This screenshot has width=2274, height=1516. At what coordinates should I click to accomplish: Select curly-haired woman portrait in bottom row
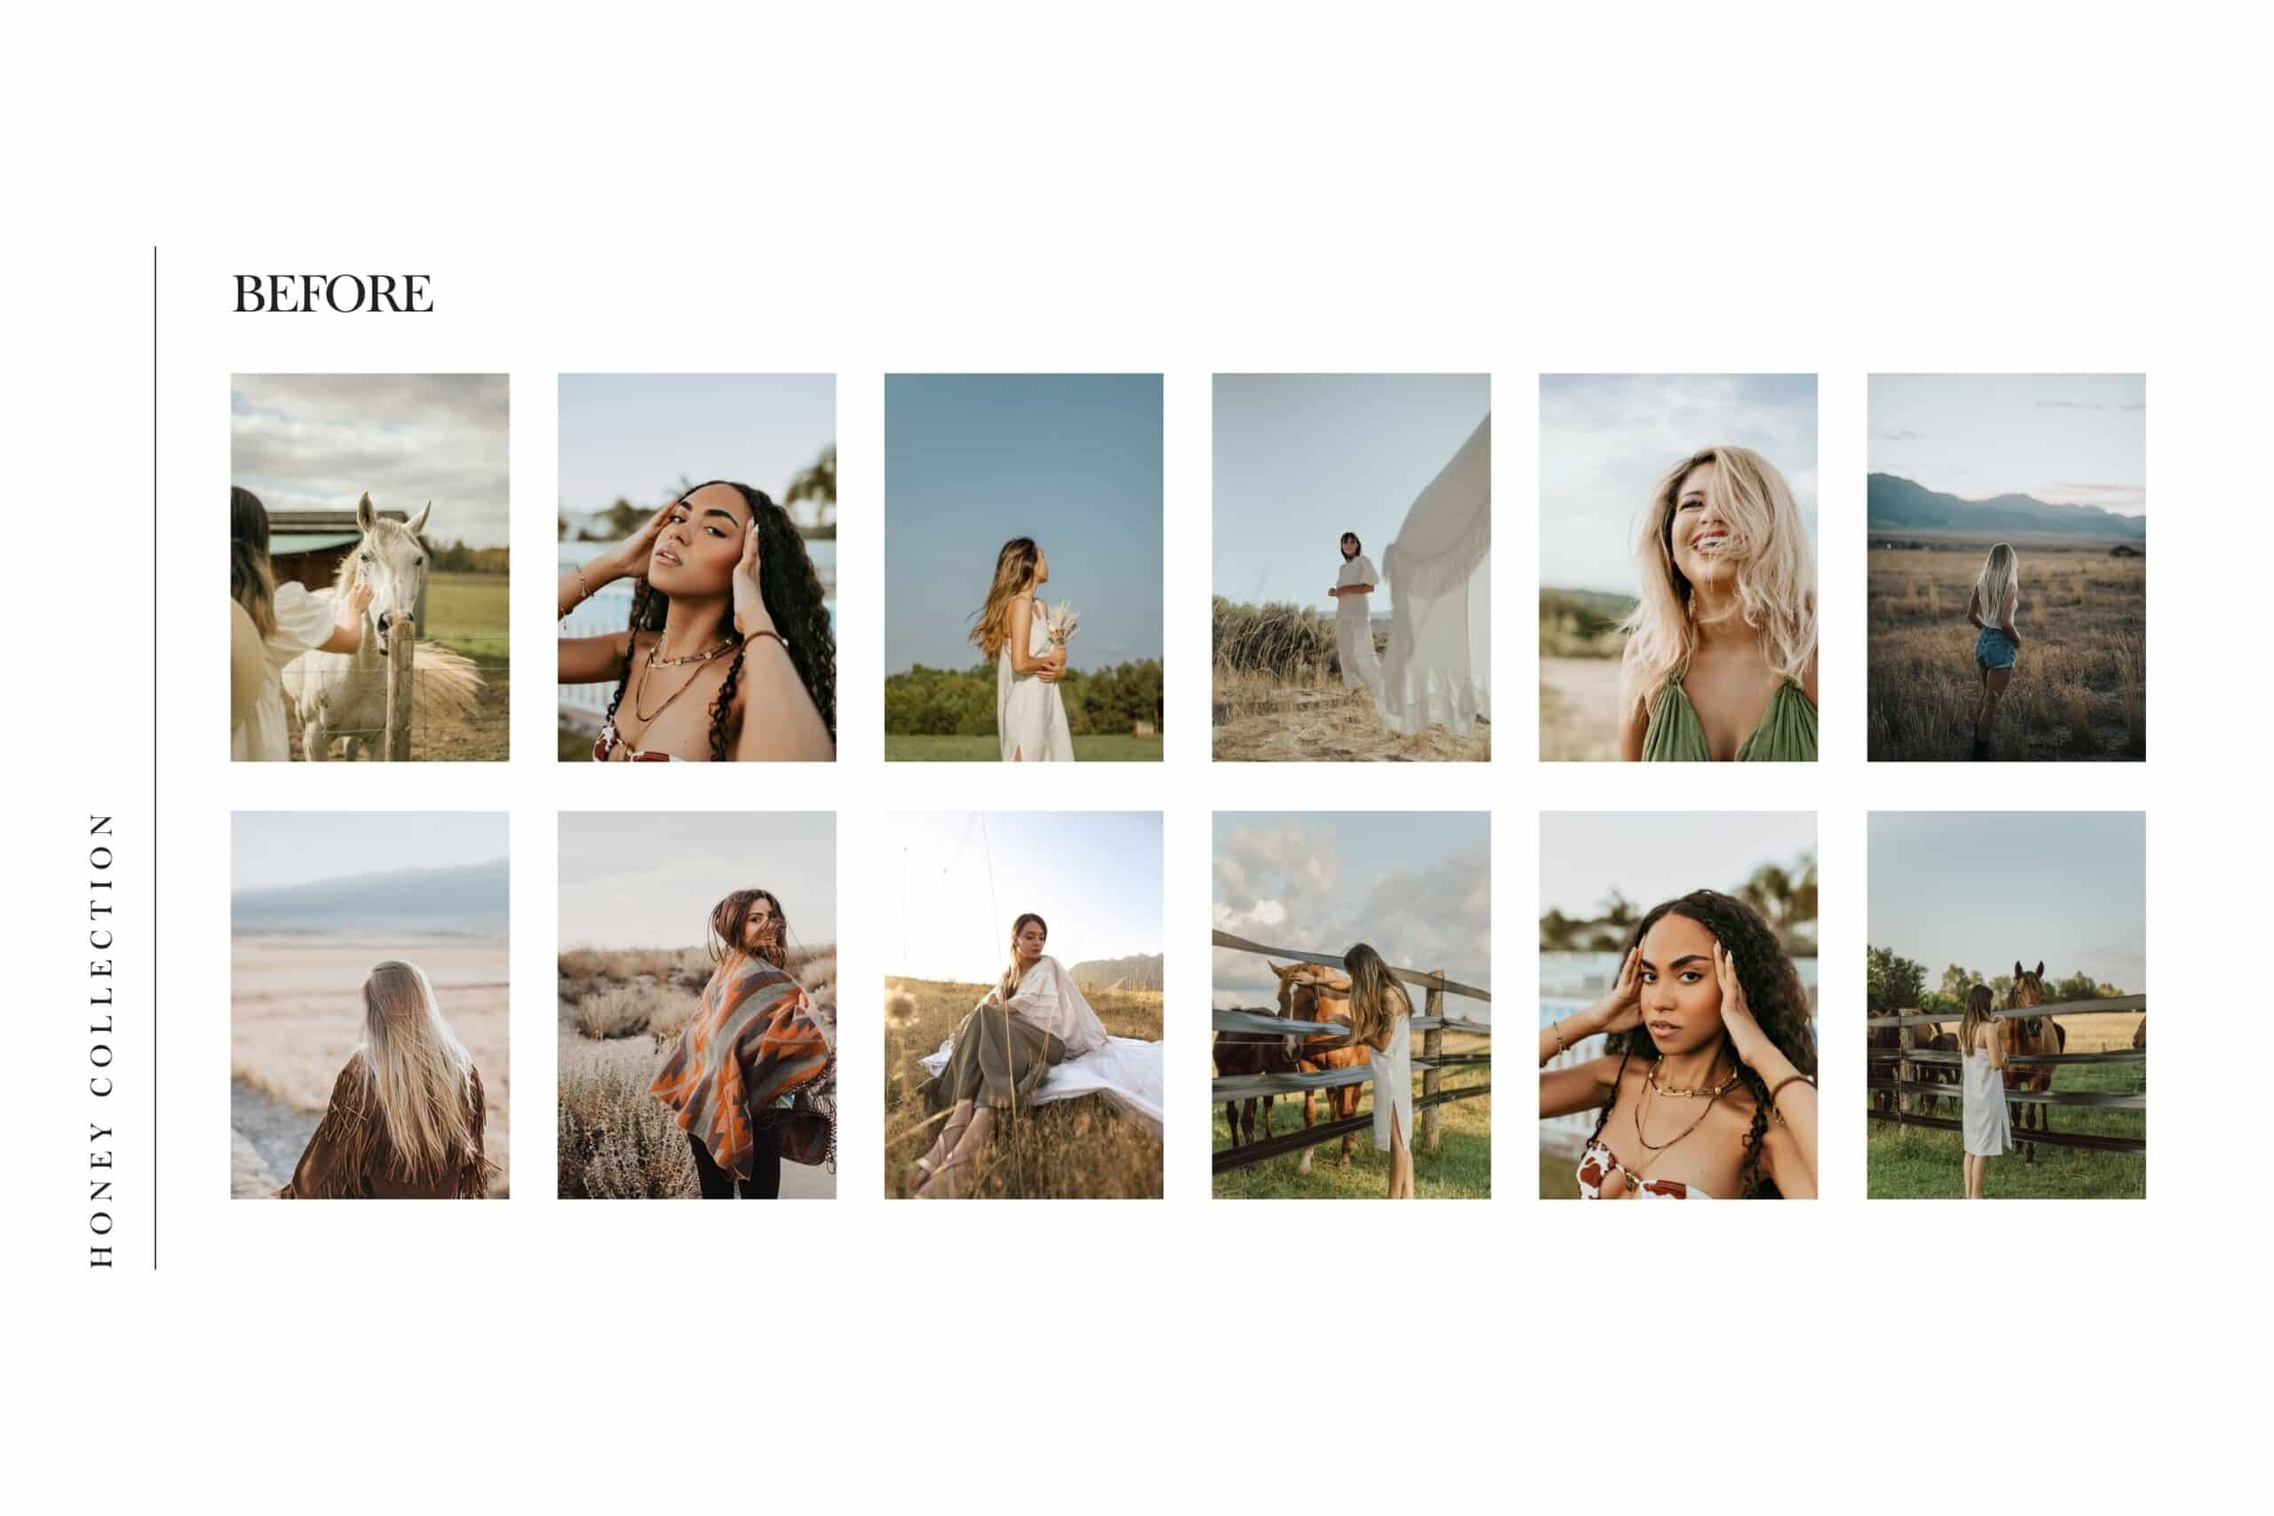1677,1004
